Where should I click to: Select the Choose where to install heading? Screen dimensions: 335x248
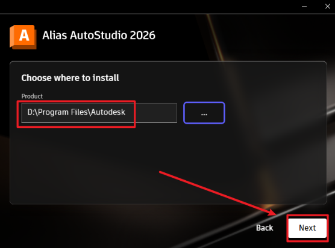point(70,78)
